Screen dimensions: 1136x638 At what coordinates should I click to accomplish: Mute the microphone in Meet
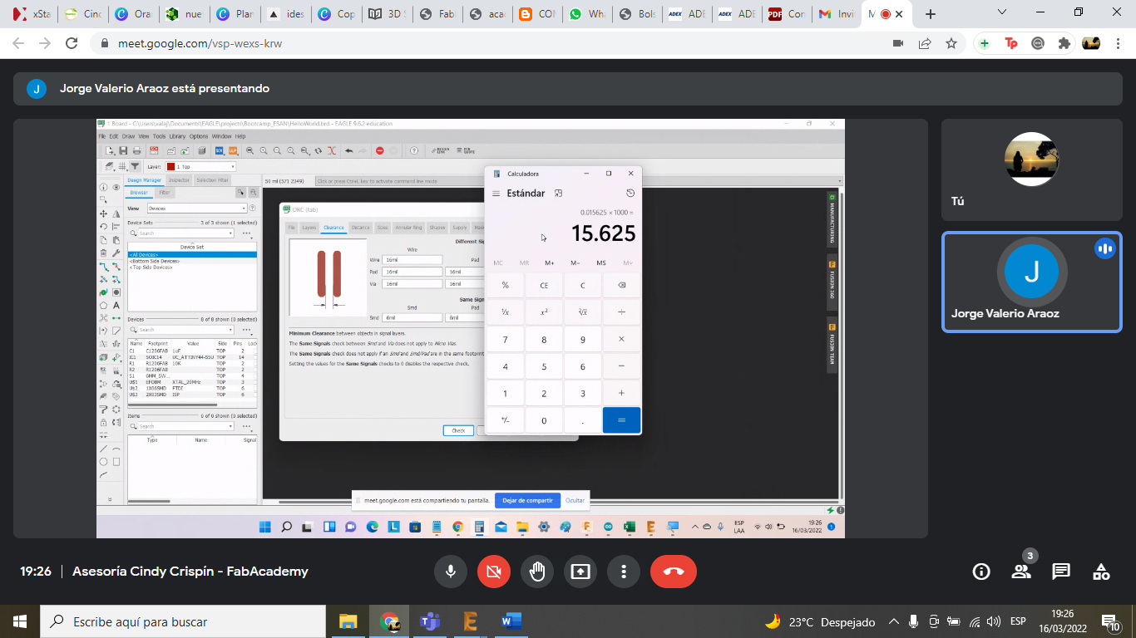450,572
